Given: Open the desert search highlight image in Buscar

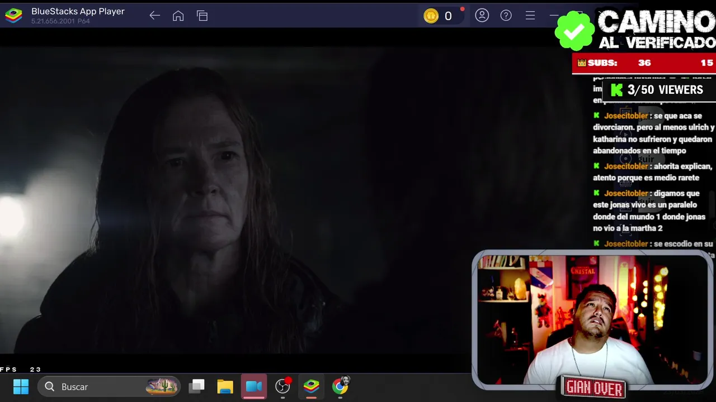Looking at the screenshot, I should pos(162,386).
